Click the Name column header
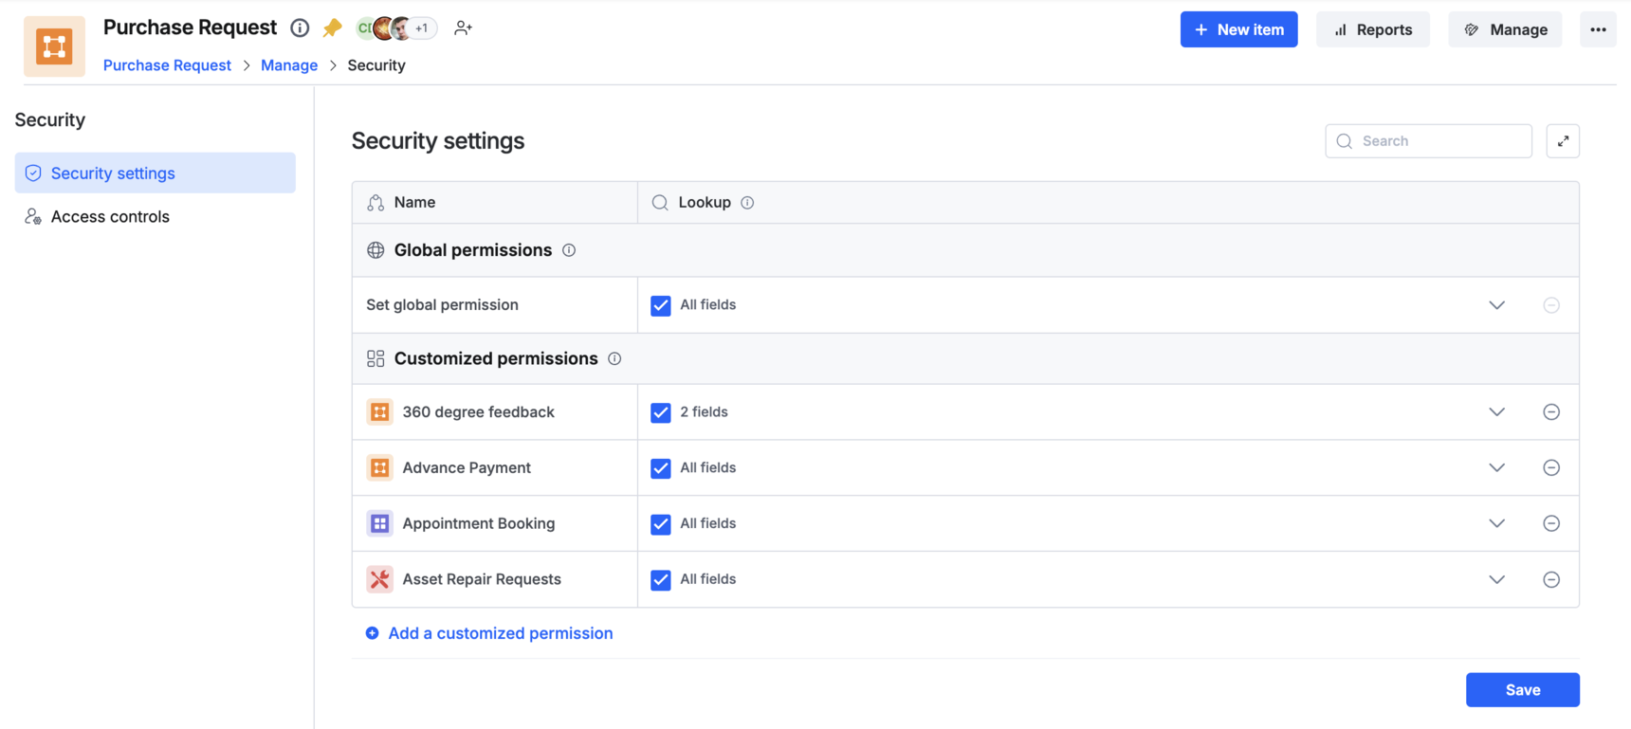The width and height of the screenshot is (1631, 729). click(495, 203)
